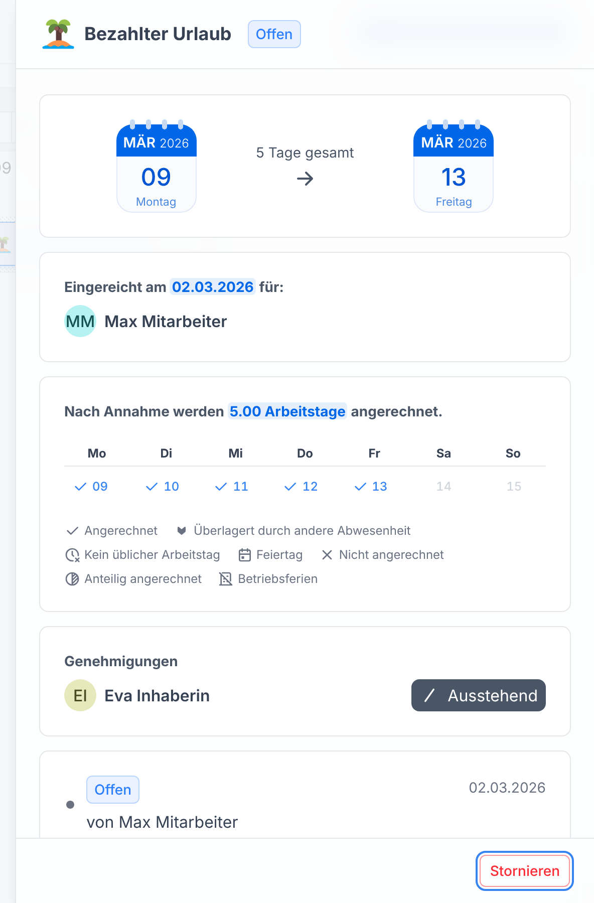Viewport: 594px width, 903px height.
Task: Click the 'Mo' weekday header
Action: point(97,454)
